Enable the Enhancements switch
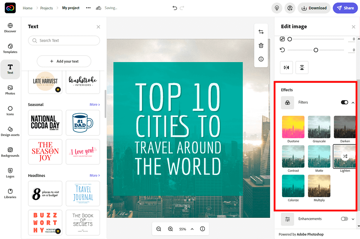The image size is (360, 239). pos(345,219)
